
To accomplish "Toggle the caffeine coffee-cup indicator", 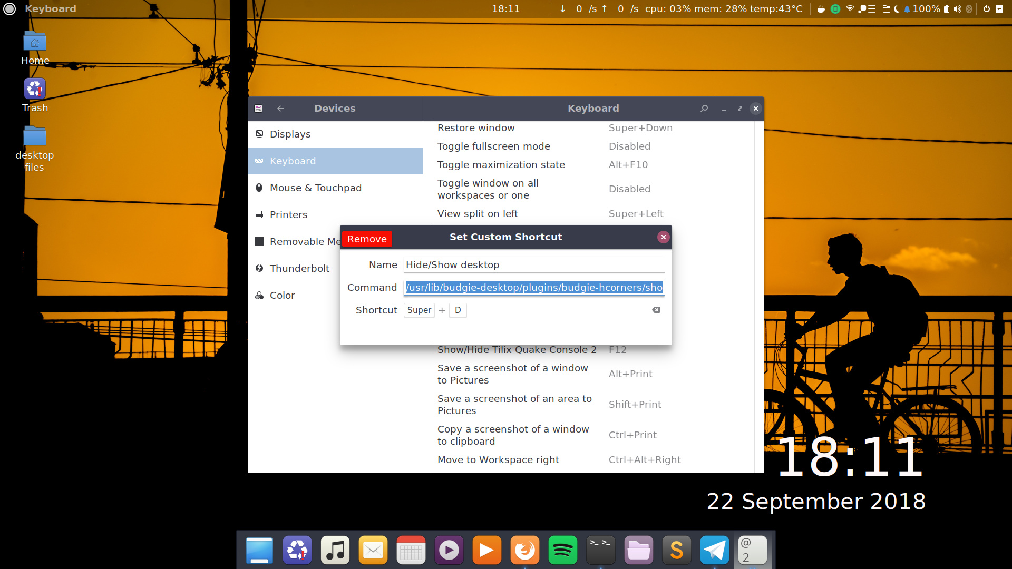I will click(821, 8).
